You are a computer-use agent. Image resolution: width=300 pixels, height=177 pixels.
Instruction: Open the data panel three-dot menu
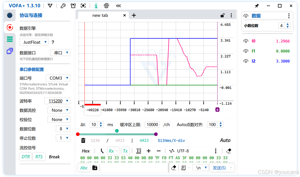click(x=289, y=16)
